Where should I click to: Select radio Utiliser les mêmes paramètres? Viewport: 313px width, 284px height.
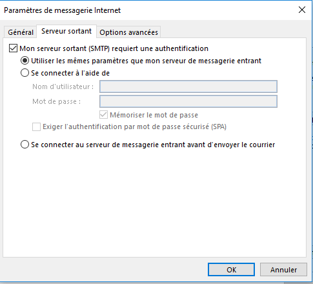click(25, 61)
